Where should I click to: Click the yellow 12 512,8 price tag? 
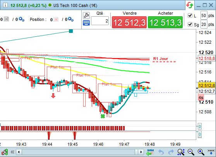(207, 85)
